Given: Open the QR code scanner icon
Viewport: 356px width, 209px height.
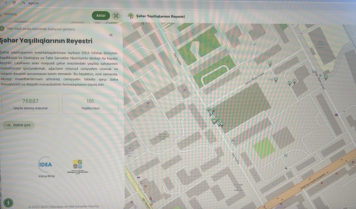Looking at the screenshot, I should tap(116, 16).
